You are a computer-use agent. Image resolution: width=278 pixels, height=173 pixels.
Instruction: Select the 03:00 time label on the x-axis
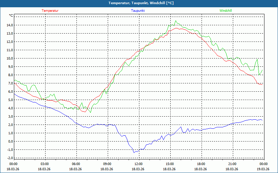click(45, 164)
